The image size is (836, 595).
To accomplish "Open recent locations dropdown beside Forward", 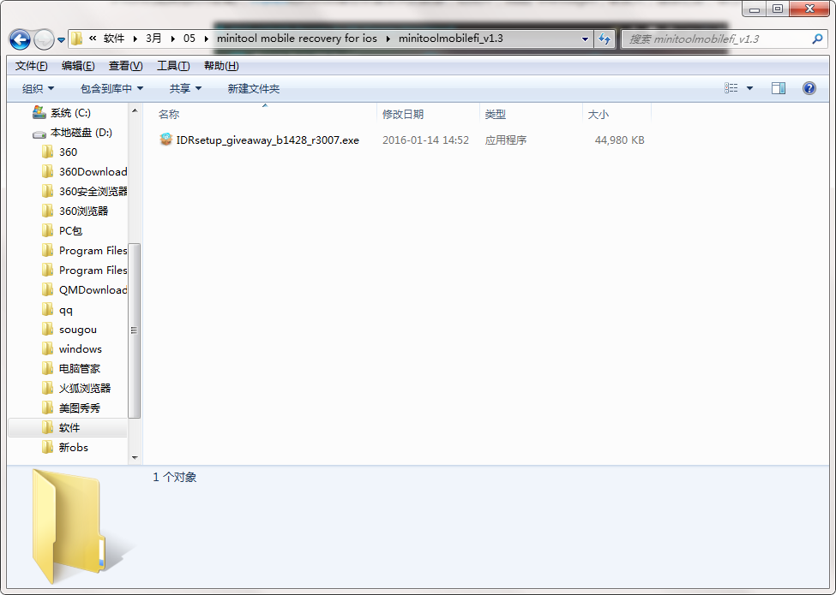I will click(62, 39).
